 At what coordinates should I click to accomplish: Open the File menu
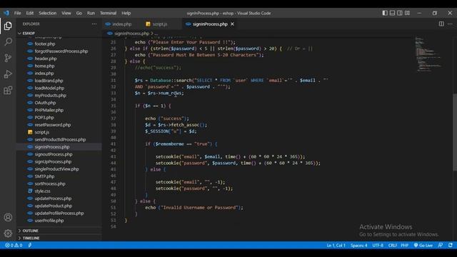tap(17, 13)
